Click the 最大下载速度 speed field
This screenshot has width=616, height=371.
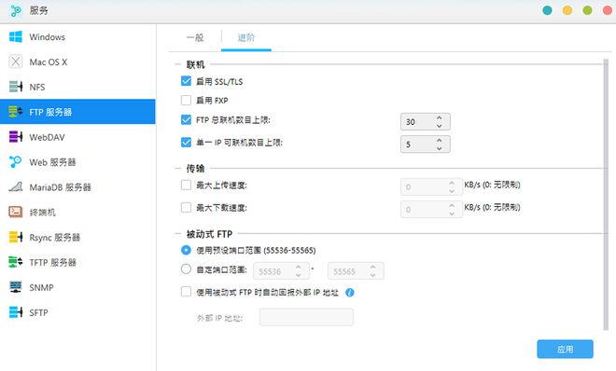[x=431, y=210]
